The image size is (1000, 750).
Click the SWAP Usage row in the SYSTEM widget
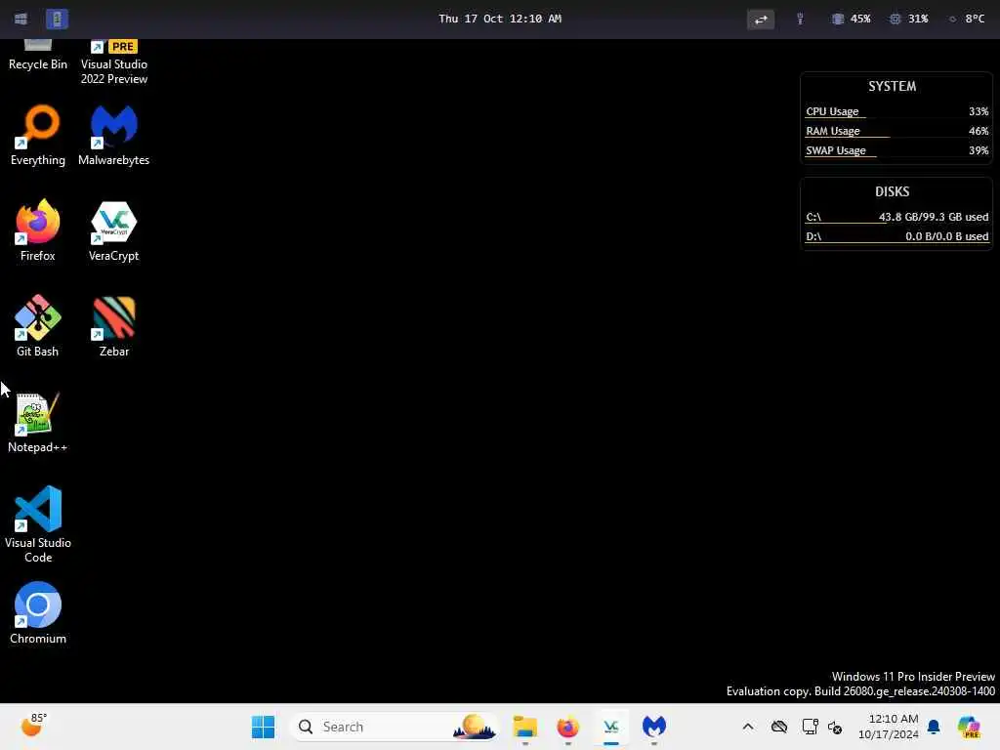click(x=896, y=150)
